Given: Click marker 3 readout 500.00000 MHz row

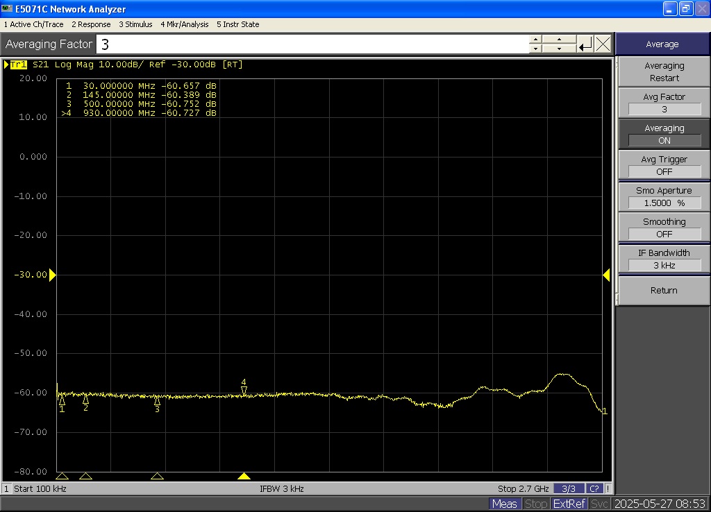Looking at the screenshot, I should point(140,104).
